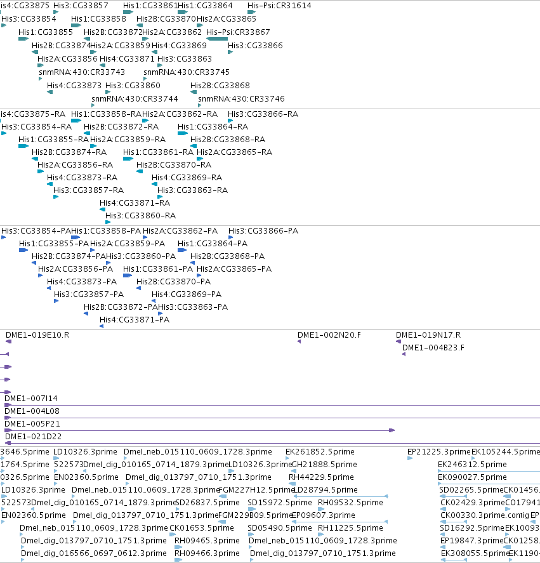Select the GH21888.5prime EST label
540x563 pixels.
coord(324,464)
